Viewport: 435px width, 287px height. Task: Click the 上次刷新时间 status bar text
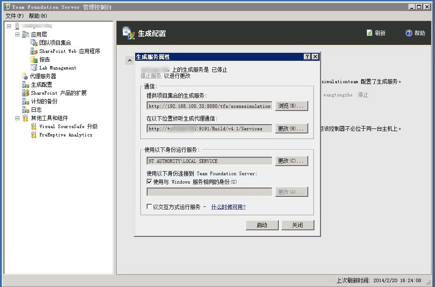[x=379, y=280]
